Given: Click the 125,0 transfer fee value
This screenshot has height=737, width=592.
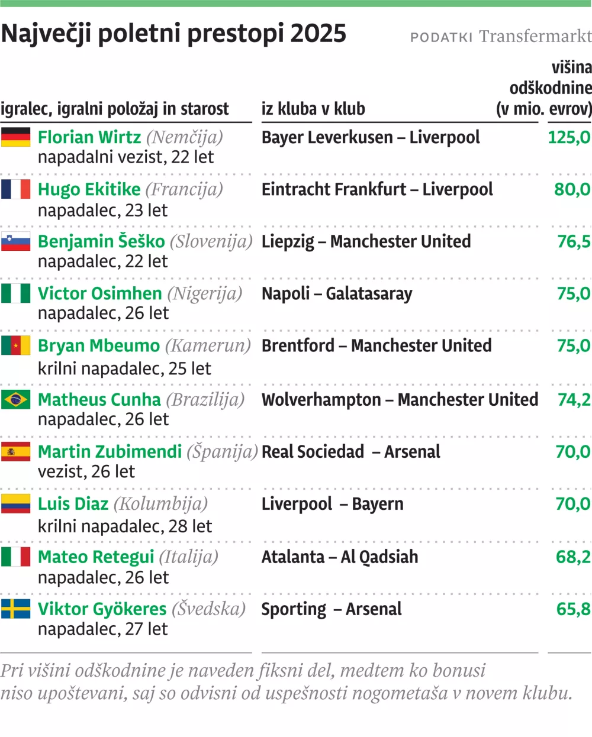Looking at the screenshot, I should click(x=568, y=137).
